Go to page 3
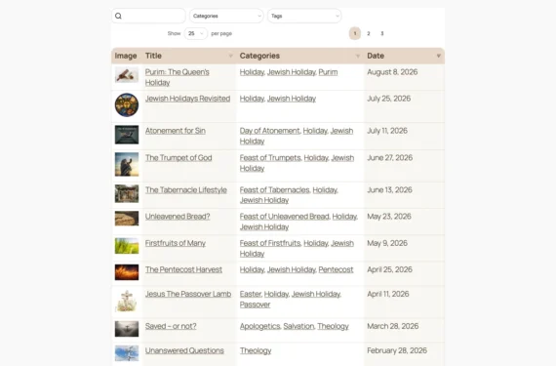Viewport: 556px width, 366px height. (x=382, y=34)
